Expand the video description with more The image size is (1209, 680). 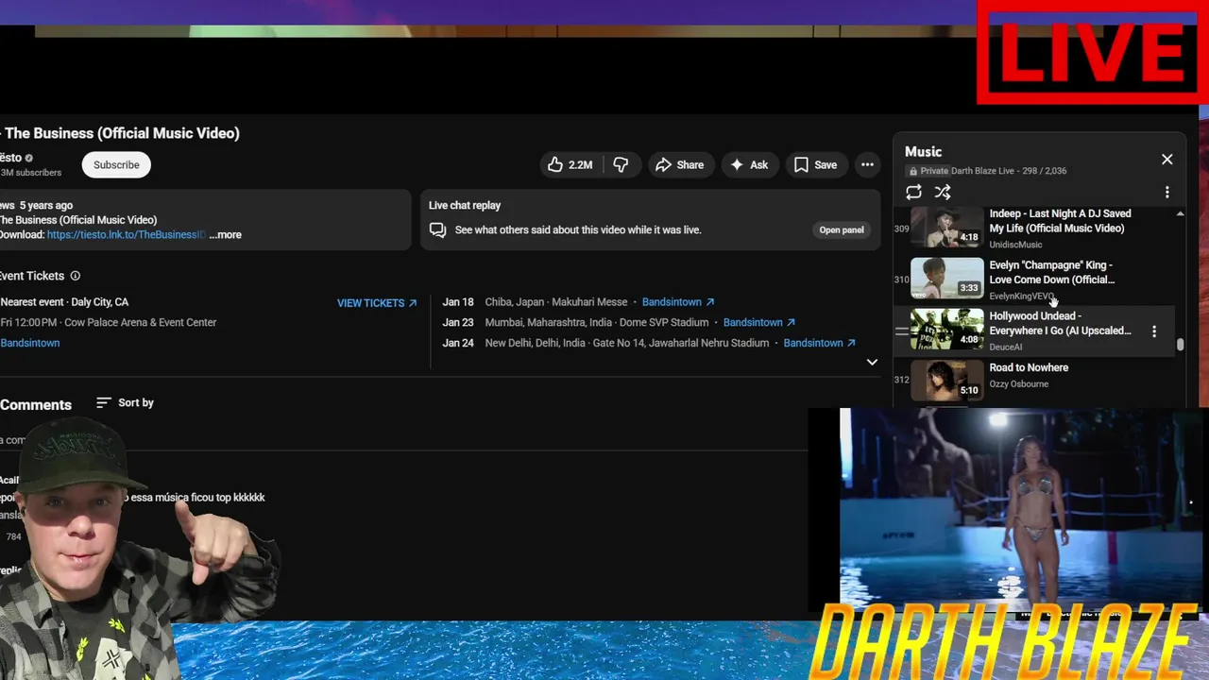point(225,234)
